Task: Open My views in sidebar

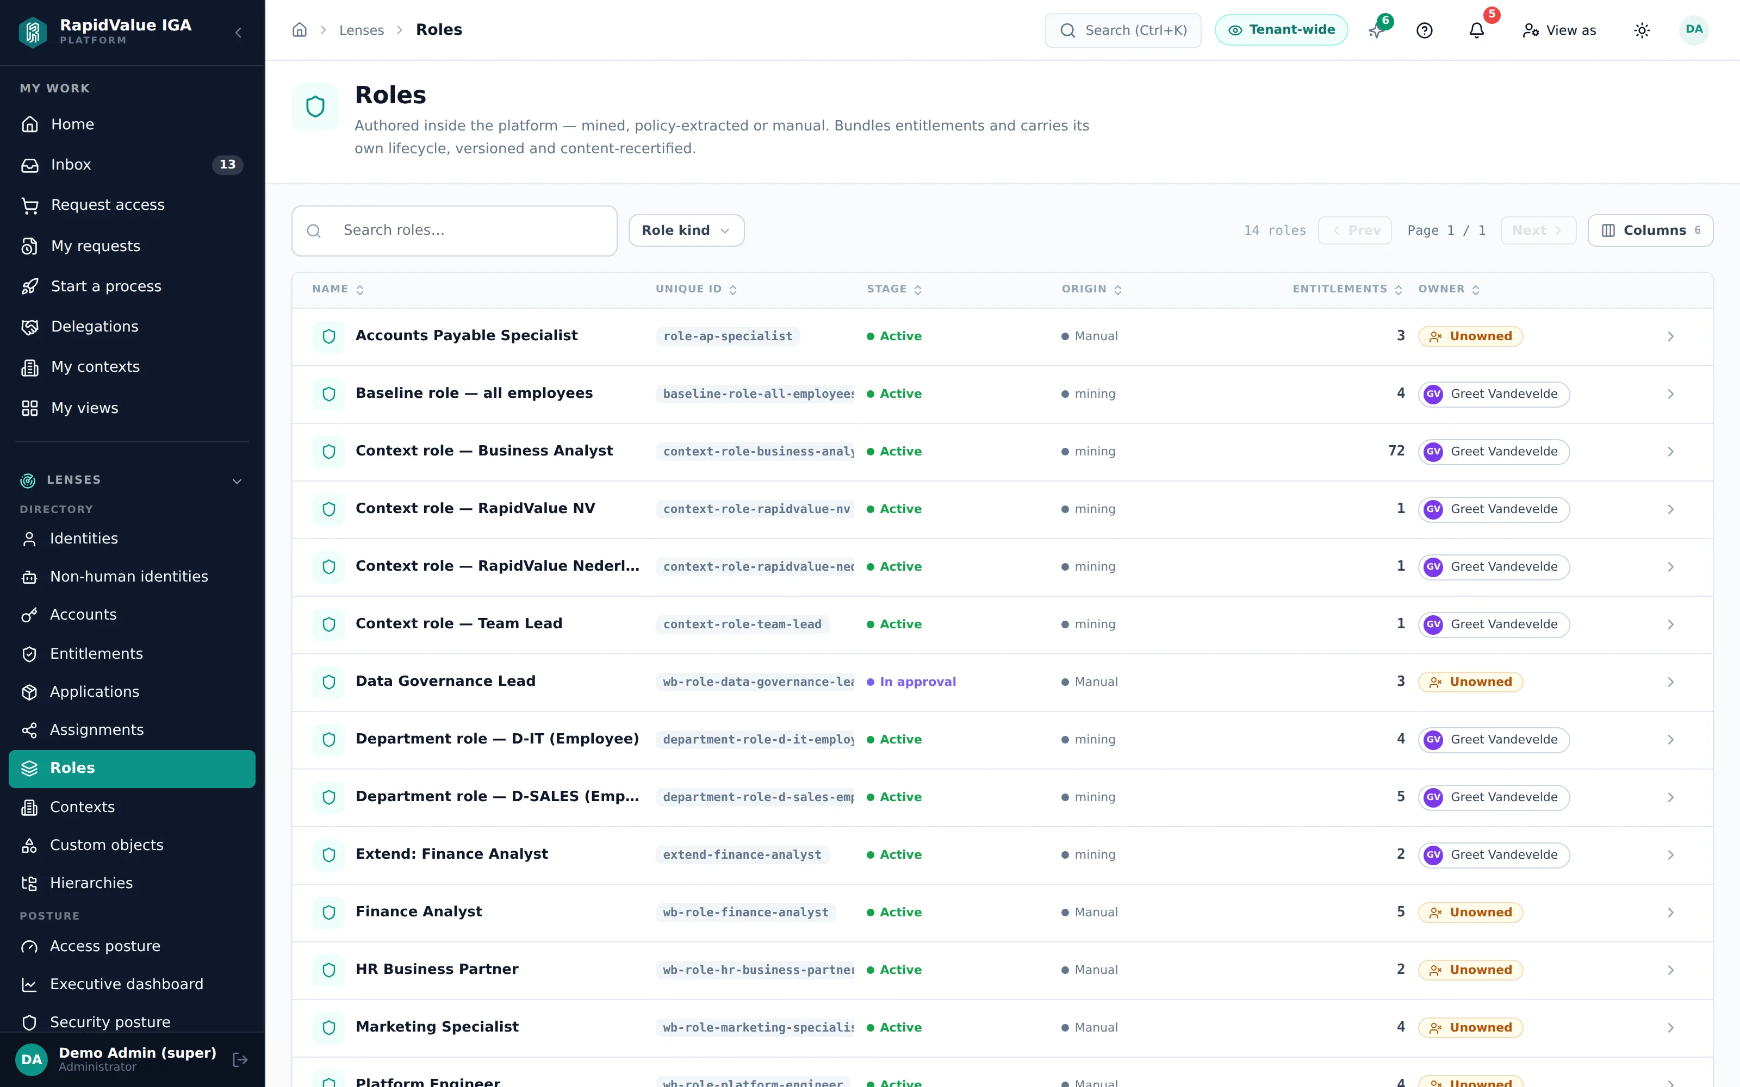Action: (x=132, y=408)
